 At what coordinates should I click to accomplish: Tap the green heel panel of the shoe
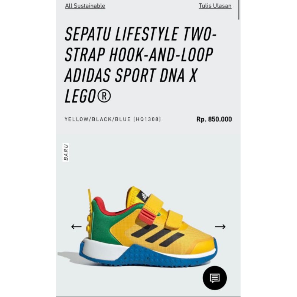click(x=102, y=223)
